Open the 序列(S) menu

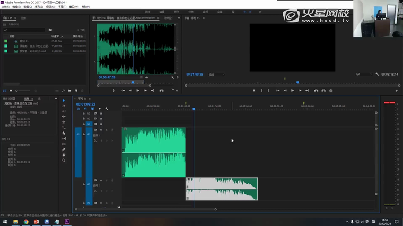[39, 7]
